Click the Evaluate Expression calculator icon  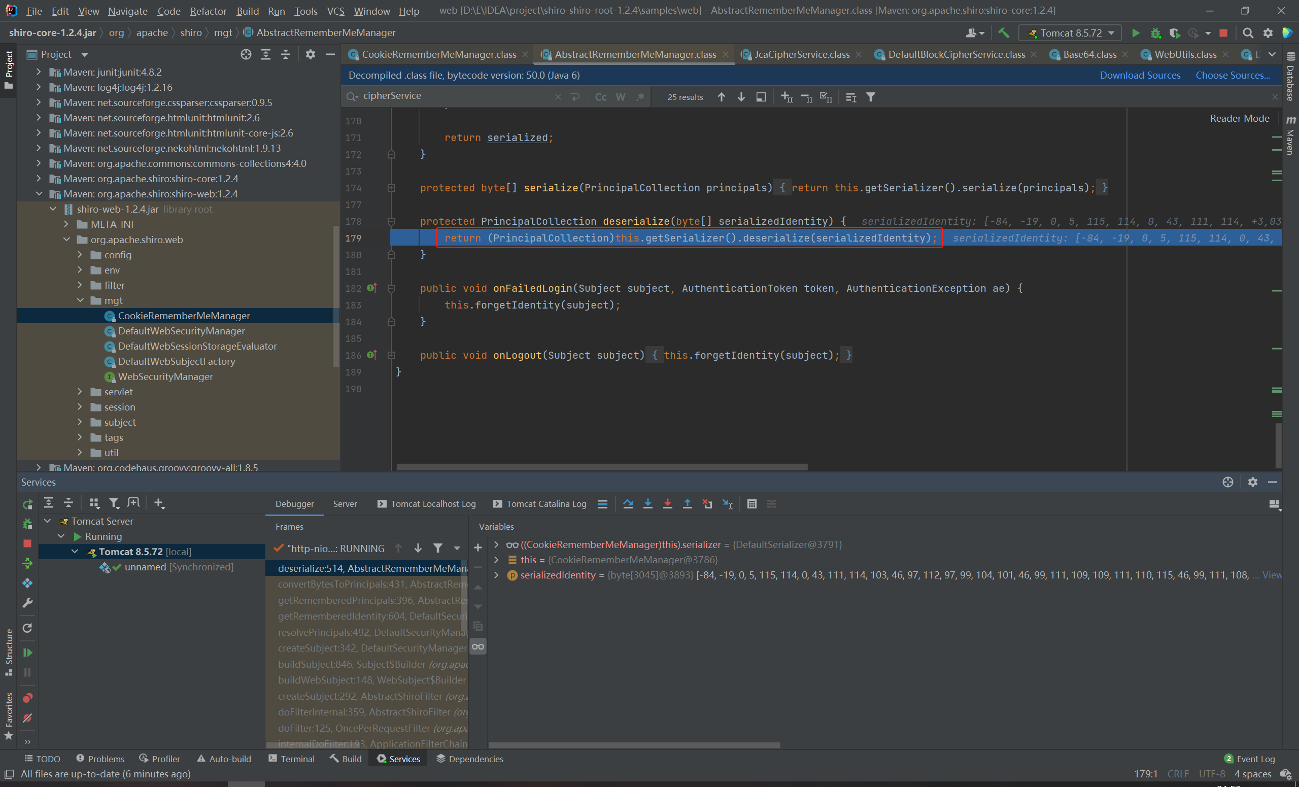[x=752, y=504]
